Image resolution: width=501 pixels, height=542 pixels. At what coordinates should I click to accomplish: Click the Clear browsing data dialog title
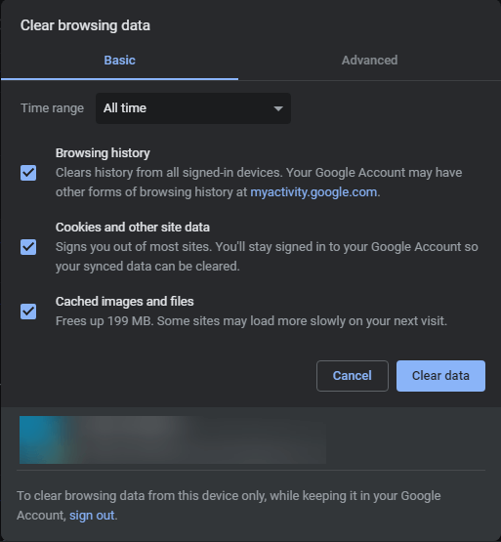(85, 25)
